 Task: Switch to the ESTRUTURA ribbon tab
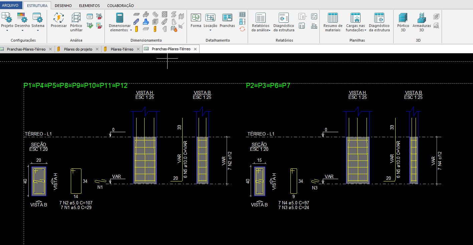(37, 5)
